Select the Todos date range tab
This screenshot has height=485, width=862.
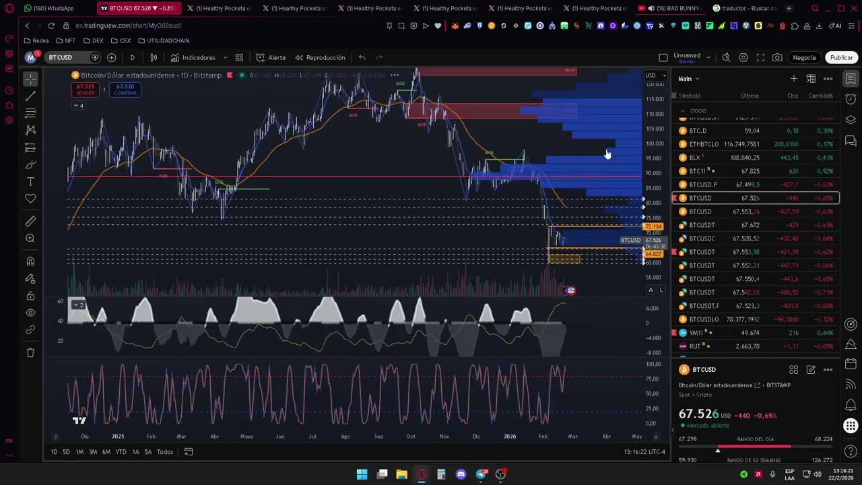pyautogui.click(x=165, y=452)
